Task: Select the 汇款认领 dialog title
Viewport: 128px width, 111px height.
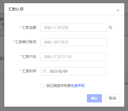Action: pos(16,9)
